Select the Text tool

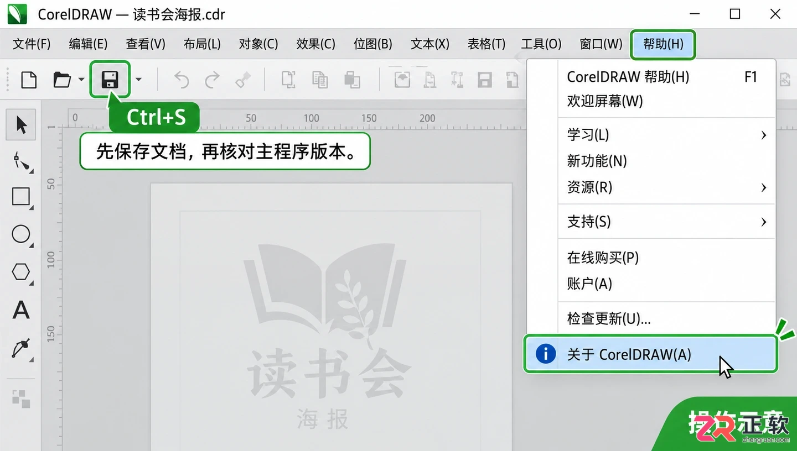tap(21, 310)
